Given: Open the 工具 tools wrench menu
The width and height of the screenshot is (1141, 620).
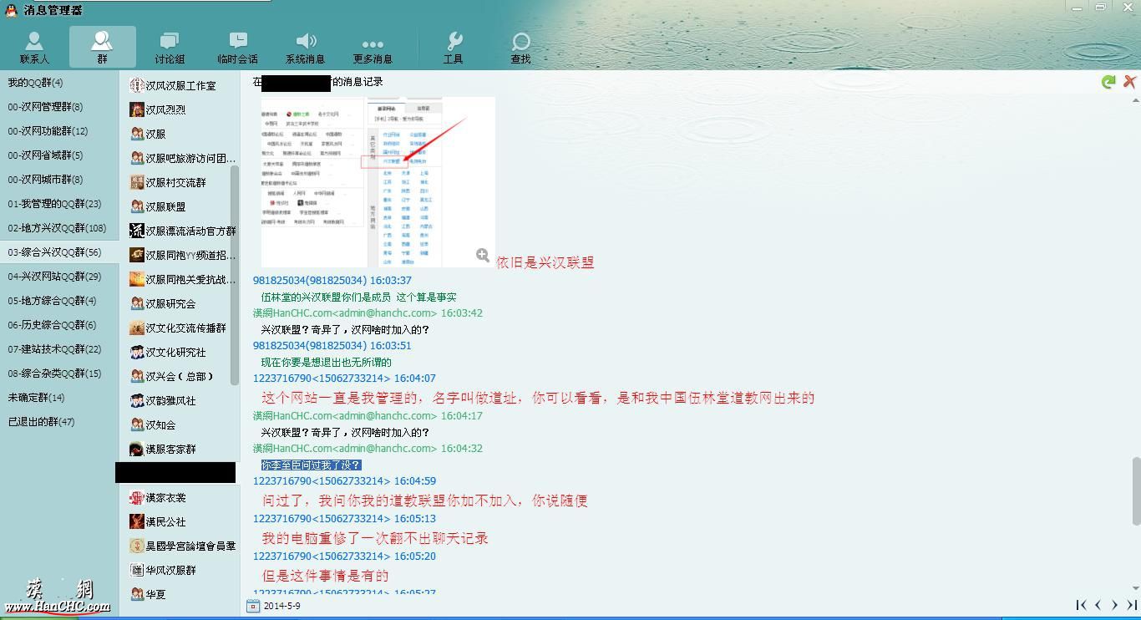Looking at the screenshot, I should pyautogui.click(x=453, y=48).
